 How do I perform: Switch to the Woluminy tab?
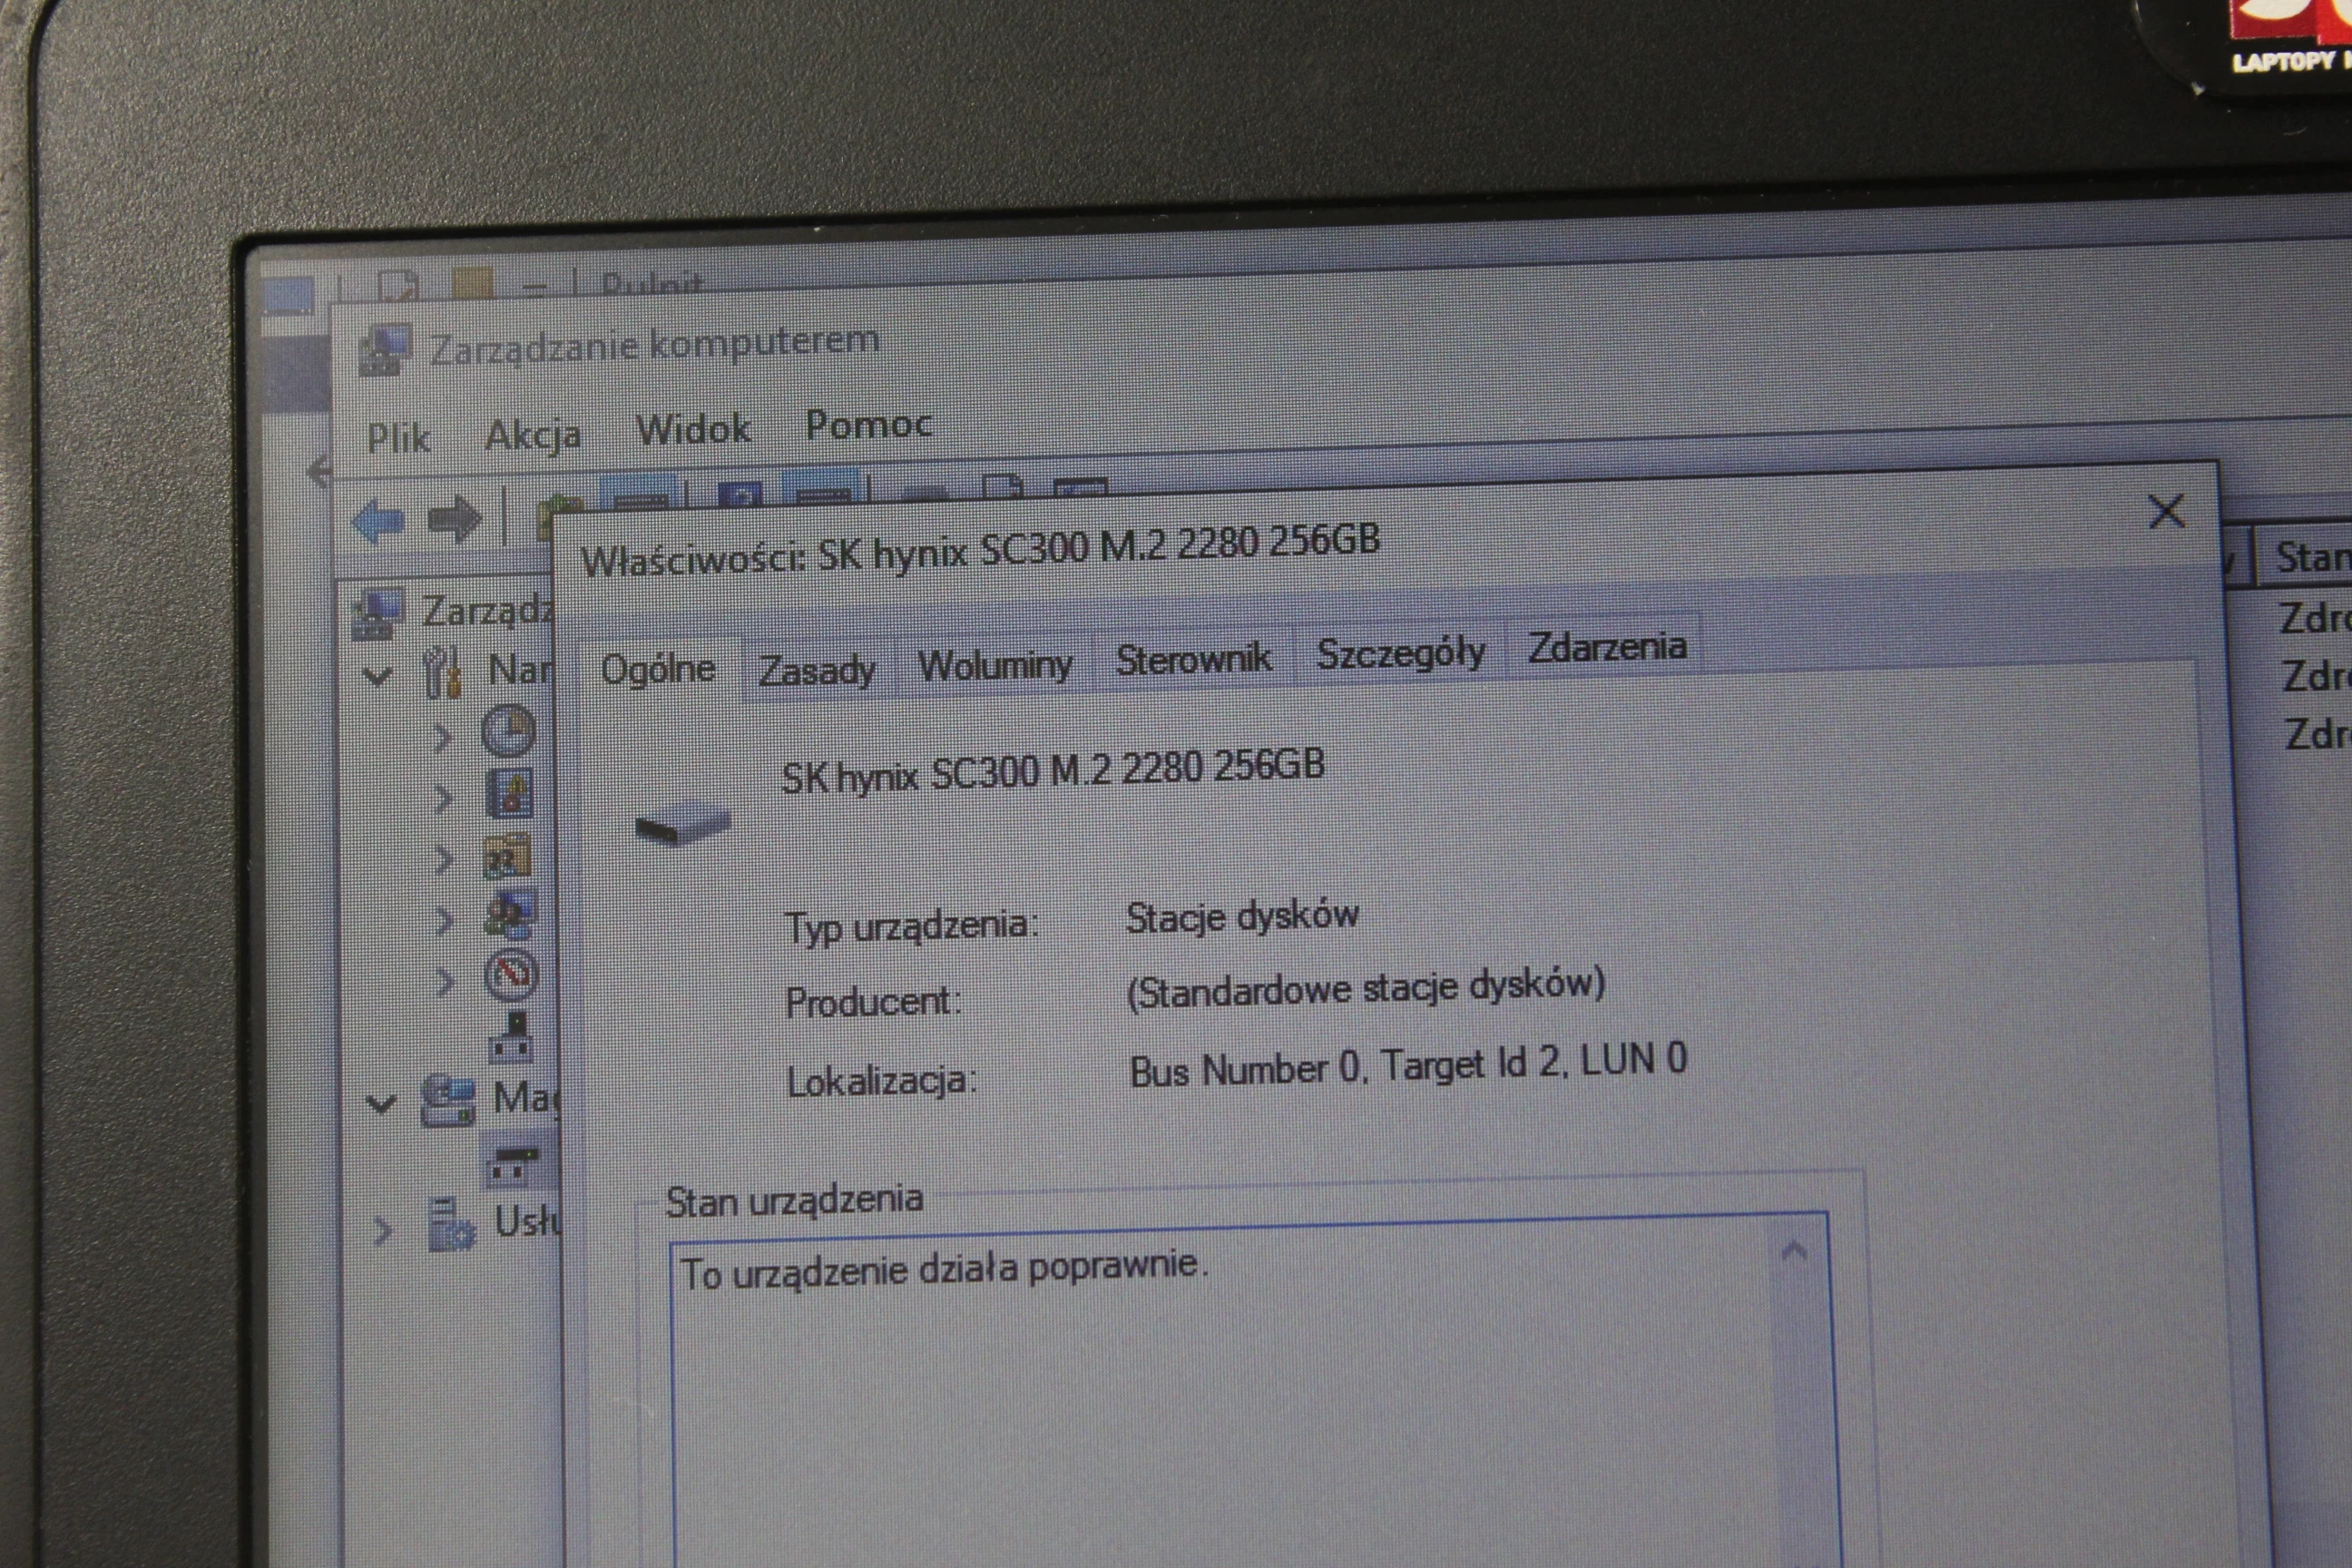994,664
